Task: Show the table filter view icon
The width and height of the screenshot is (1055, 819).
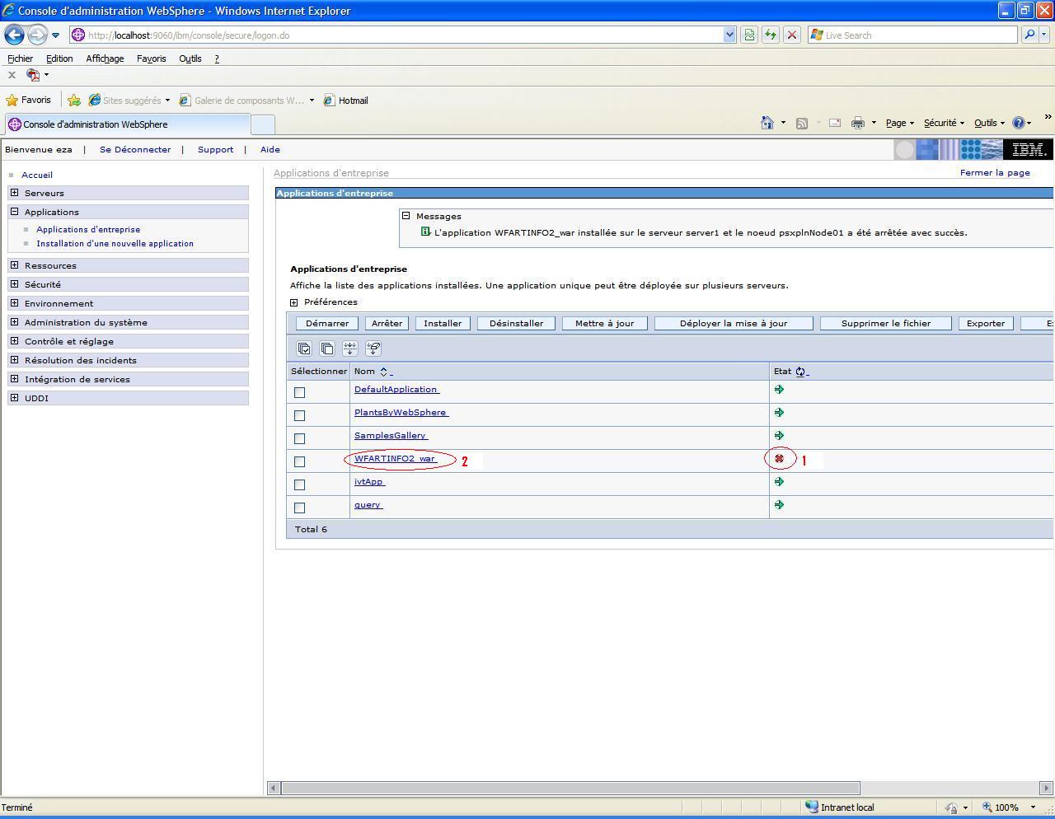Action: click(350, 349)
